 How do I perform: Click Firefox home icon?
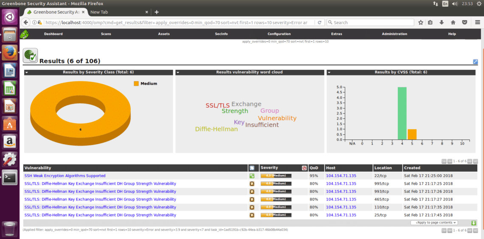tap(453, 22)
